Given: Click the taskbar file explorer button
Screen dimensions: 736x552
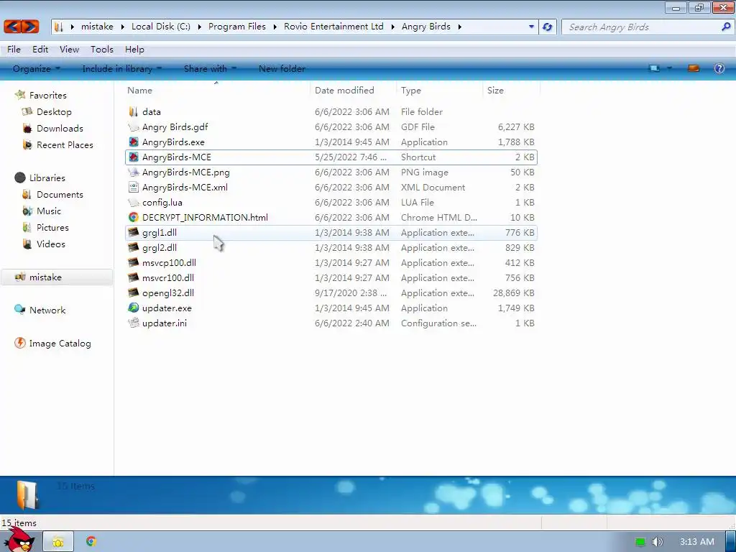Looking at the screenshot, I should pos(58,542).
